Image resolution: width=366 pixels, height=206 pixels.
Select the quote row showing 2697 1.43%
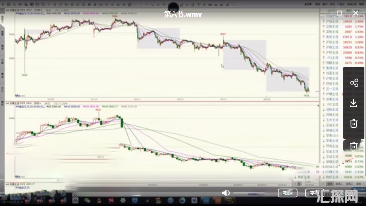[x=343, y=31]
